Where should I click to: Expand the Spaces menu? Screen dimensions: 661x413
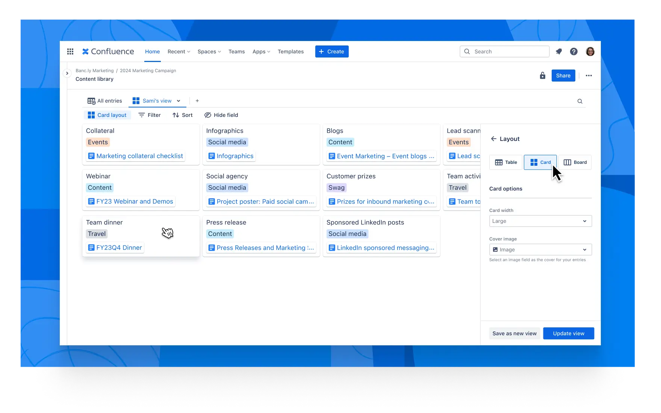[x=209, y=51]
